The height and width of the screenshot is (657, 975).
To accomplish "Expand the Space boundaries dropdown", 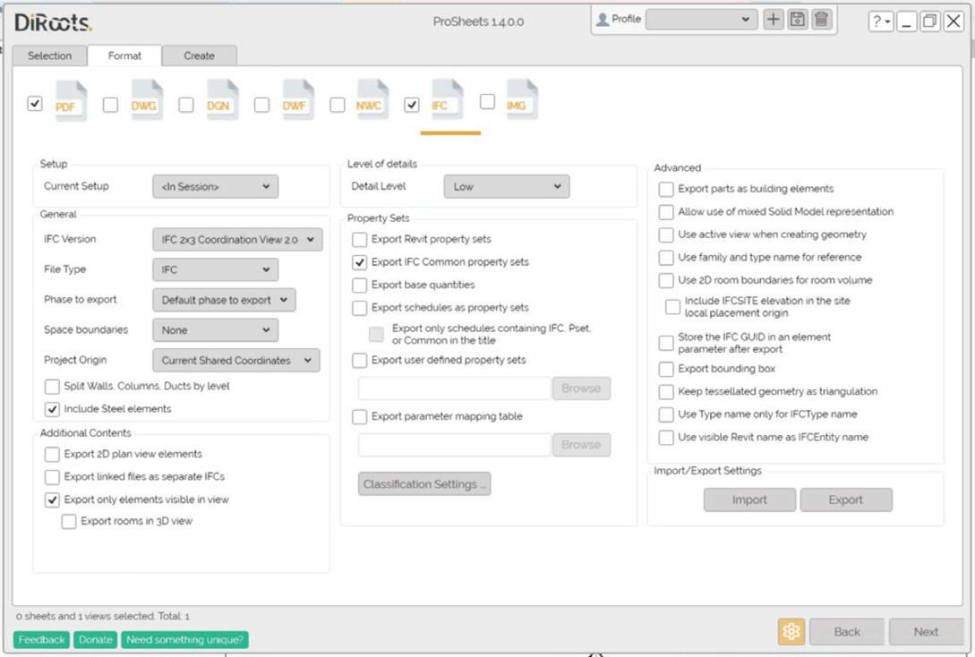I will (x=215, y=330).
